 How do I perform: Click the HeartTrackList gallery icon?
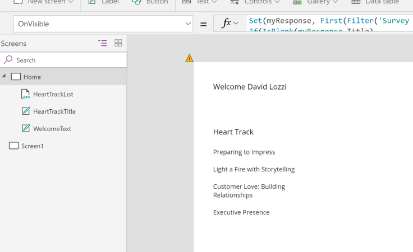[26, 94]
